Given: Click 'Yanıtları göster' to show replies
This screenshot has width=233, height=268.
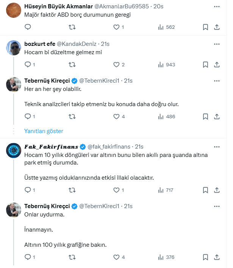Looking at the screenshot, I should [44, 131].
